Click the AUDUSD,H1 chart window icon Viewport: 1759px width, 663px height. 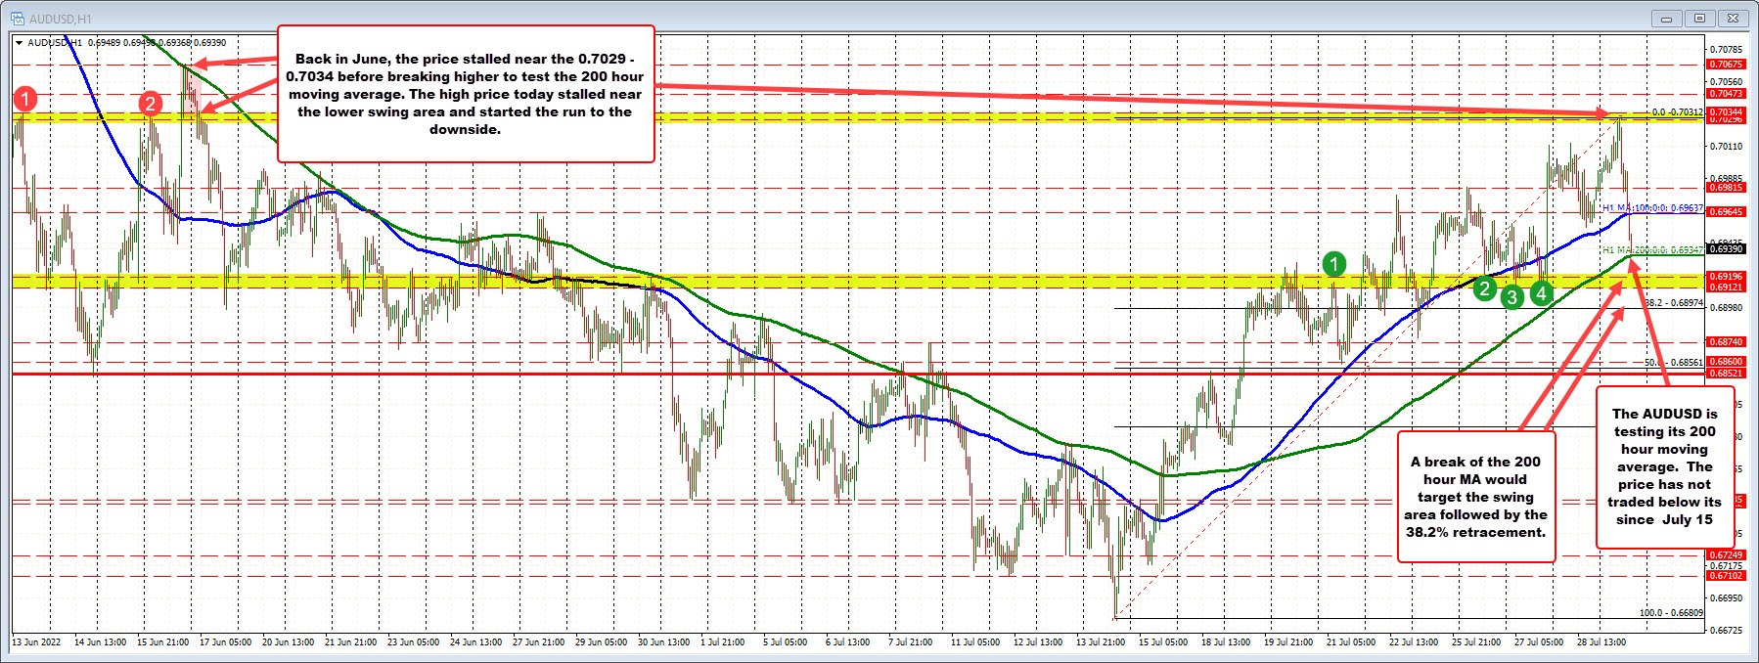pos(18,18)
